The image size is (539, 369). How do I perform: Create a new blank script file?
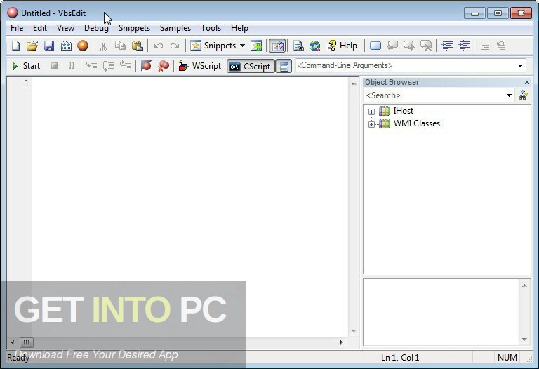point(16,46)
